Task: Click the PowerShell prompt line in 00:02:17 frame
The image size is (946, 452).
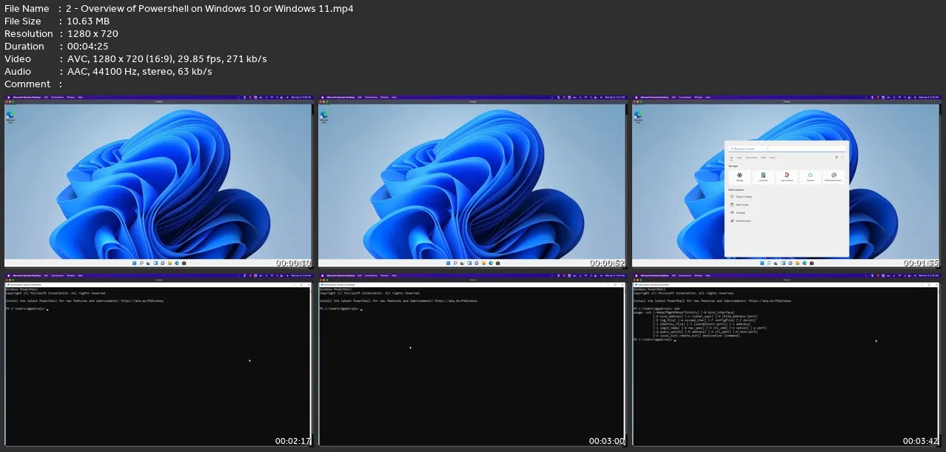Action: 27,308
